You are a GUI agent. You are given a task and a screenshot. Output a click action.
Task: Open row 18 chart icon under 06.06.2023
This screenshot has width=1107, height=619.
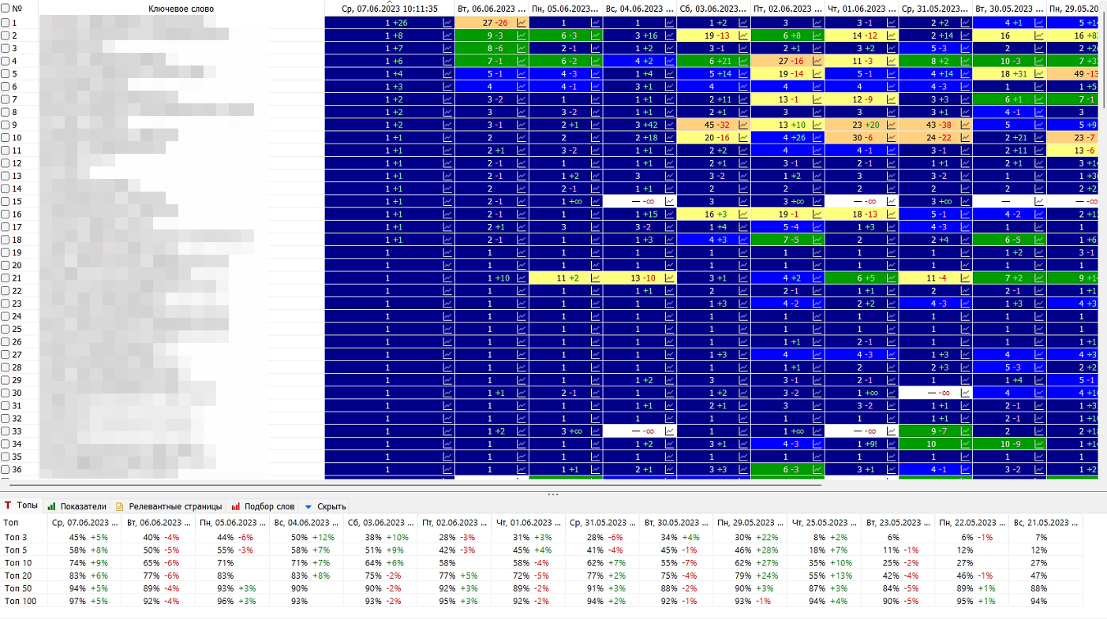[522, 239]
